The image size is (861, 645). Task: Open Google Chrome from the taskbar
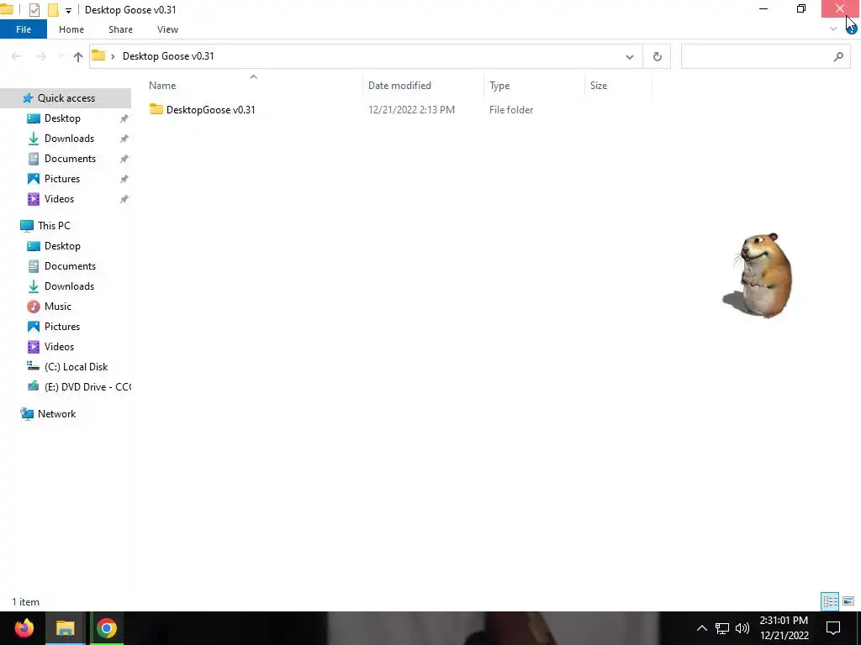(107, 628)
